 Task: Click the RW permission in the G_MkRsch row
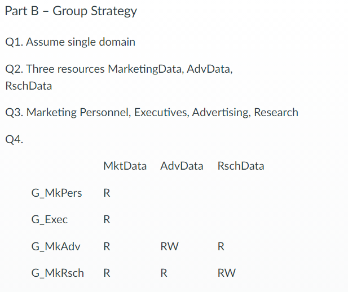(x=226, y=273)
